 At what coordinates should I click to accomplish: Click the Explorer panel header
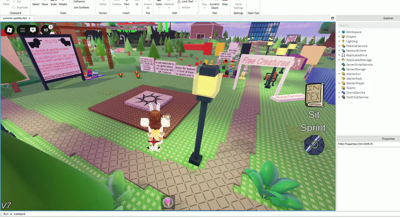[368, 18]
